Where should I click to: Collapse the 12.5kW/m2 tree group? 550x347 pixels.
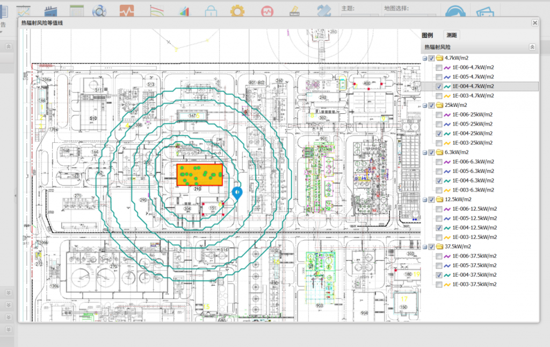tap(425, 200)
